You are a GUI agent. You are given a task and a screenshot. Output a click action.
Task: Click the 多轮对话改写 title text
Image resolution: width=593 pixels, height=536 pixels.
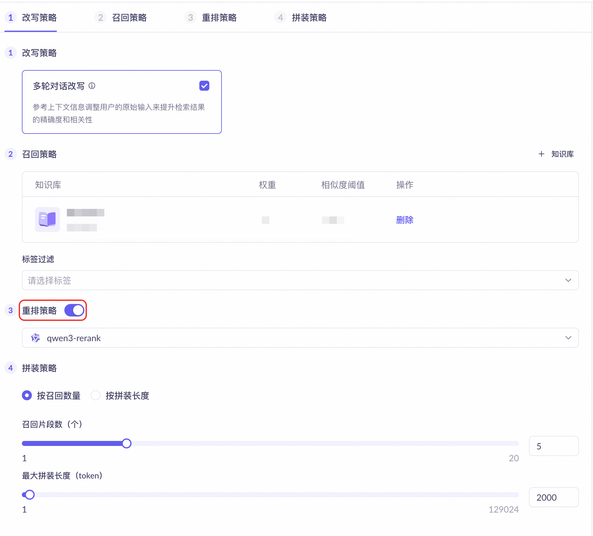tap(59, 86)
